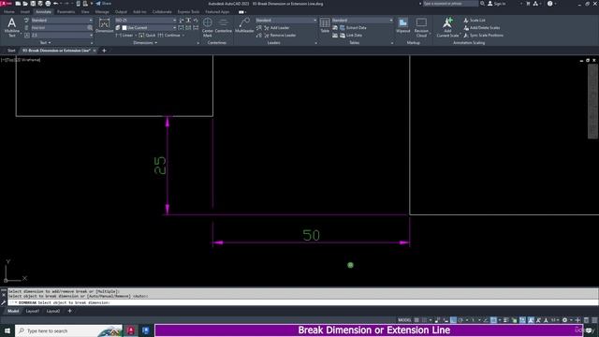Click the command line customize wrench
Image resolution: width=599 pixels, height=337 pixels.
tap(4, 302)
